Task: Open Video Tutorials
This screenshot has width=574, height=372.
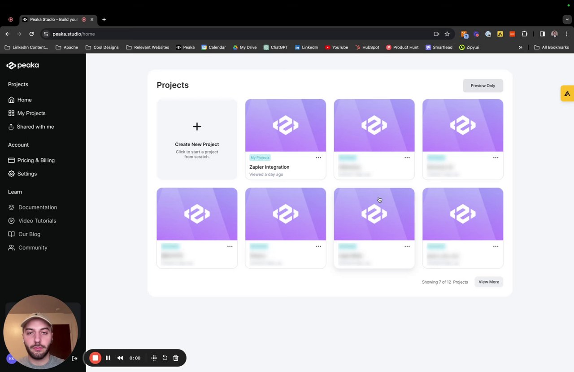Action: [x=32, y=221]
